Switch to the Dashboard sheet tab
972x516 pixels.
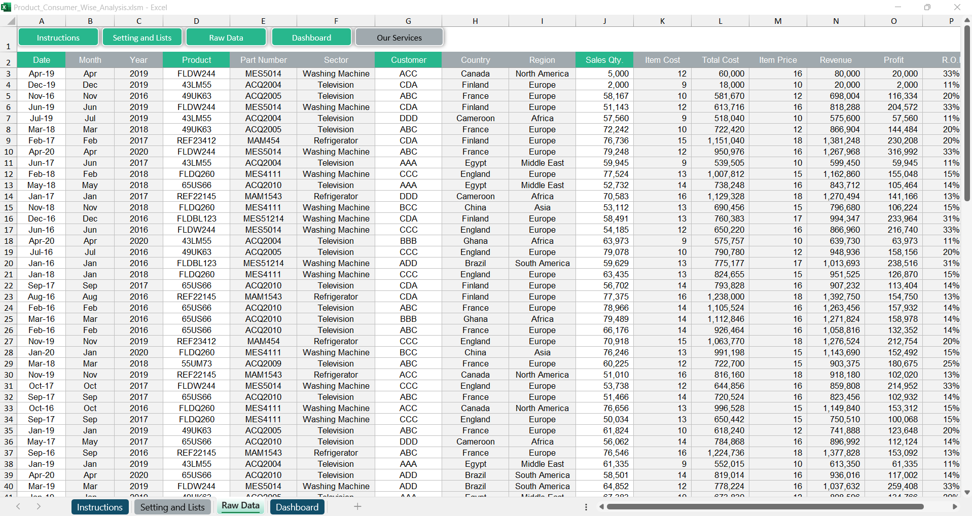pos(297,507)
